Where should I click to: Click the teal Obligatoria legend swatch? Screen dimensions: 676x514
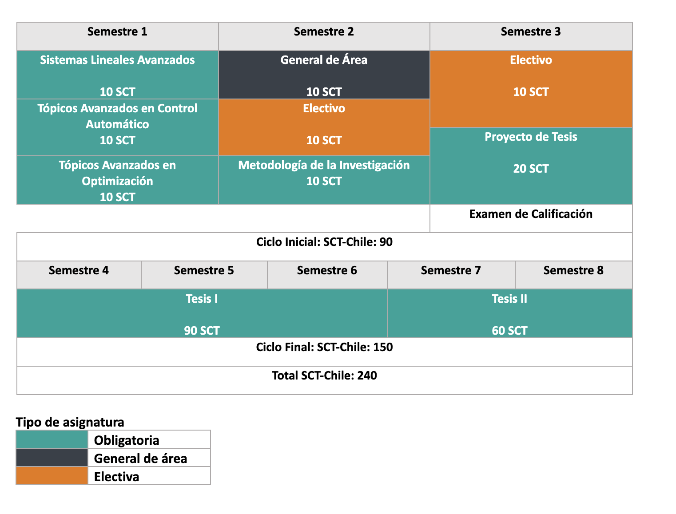coord(52,439)
